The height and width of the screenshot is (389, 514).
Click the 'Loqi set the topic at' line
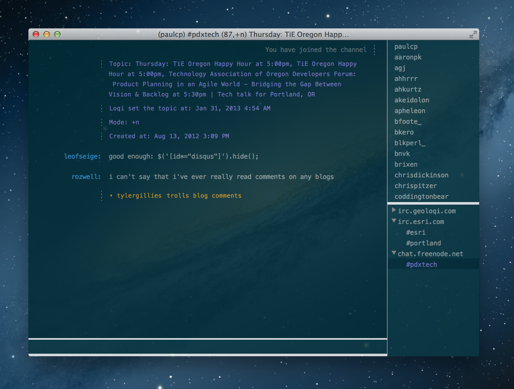190,108
